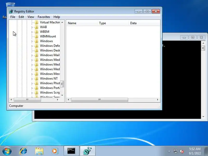Click the WIMMount folder icon
Screen dimensions: 208x156
[37, 36]
